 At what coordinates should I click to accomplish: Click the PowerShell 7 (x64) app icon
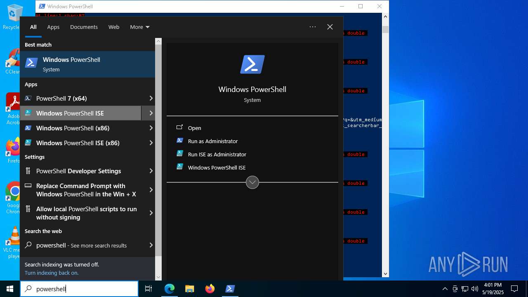[x=28, y=98]
